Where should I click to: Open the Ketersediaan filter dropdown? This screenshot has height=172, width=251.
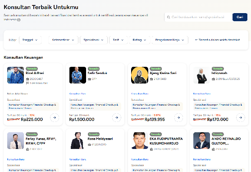[63, 40]
